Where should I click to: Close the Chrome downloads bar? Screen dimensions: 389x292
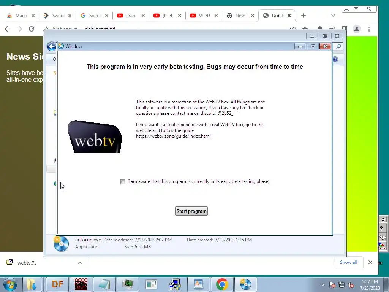370,262
